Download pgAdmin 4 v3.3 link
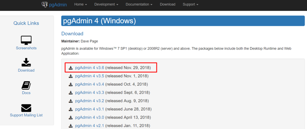The image size is (307, 129). pyautogui.click(x=89, y=93)
